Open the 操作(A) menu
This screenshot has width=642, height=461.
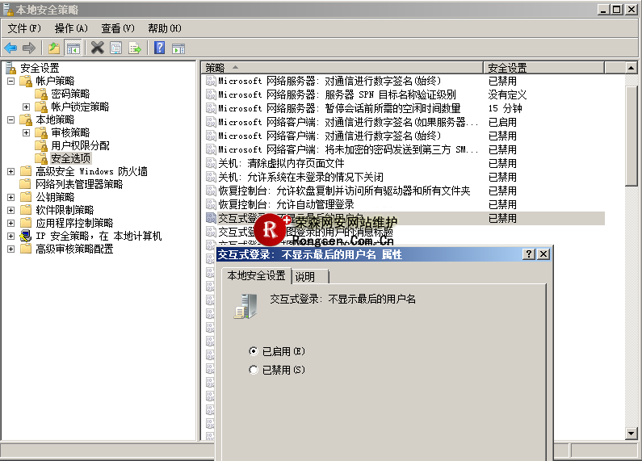point(71,28)
